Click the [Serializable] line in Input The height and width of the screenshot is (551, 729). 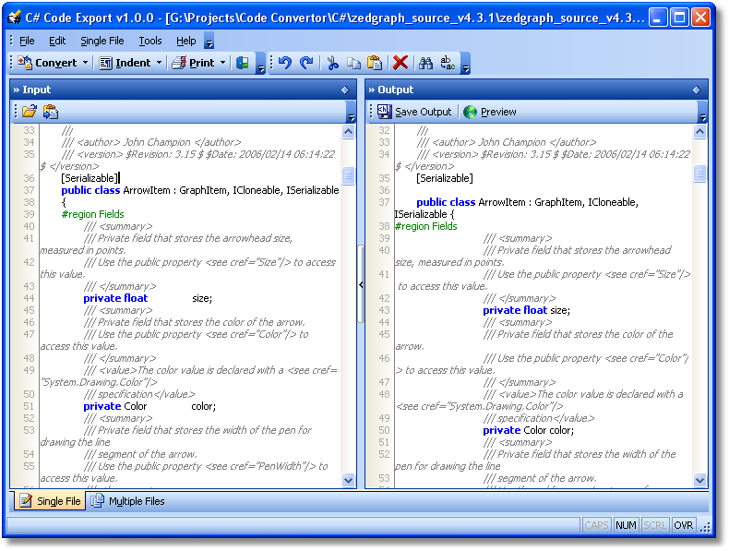tap(90, 178)
